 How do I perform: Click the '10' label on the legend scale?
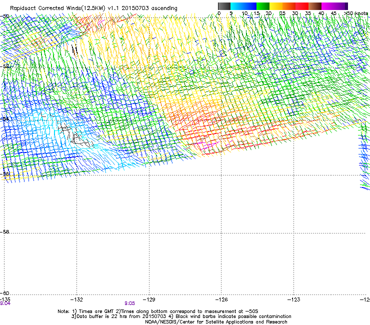point(244,13)
